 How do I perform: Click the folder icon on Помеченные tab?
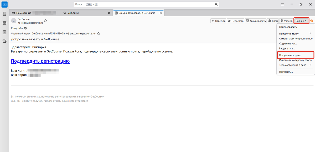point(13,13)
